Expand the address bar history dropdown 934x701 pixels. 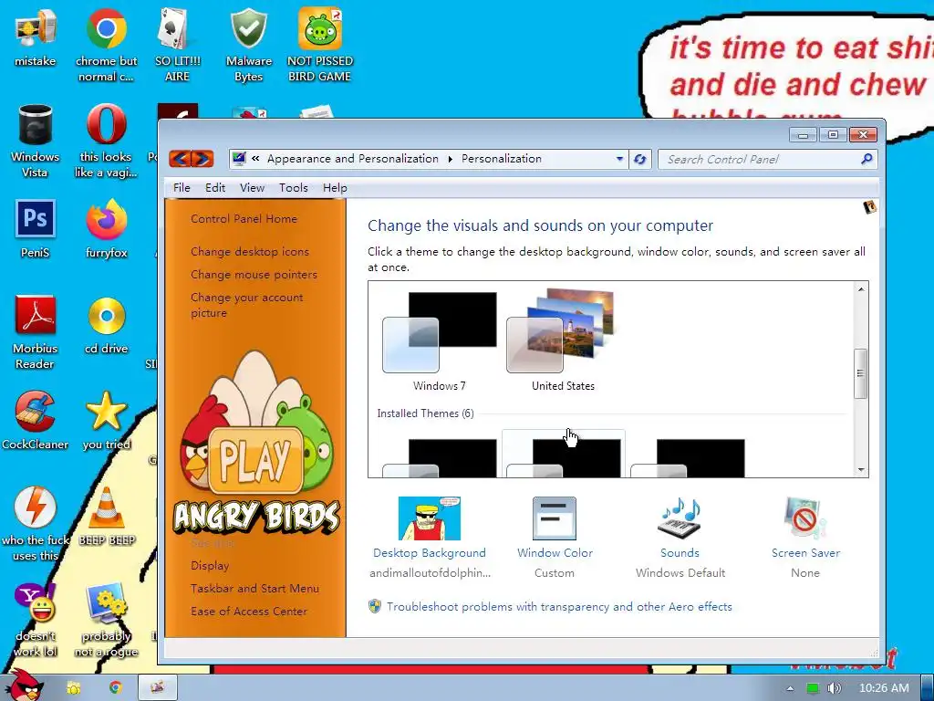pos(619,159)
